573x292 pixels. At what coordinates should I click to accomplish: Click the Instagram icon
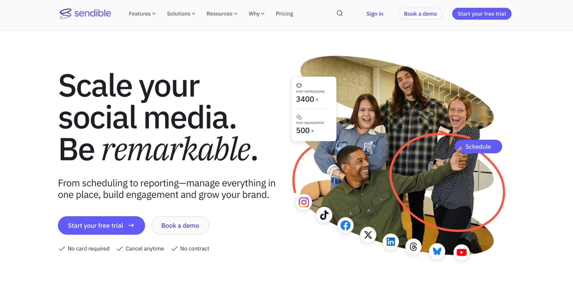(304, 202)
